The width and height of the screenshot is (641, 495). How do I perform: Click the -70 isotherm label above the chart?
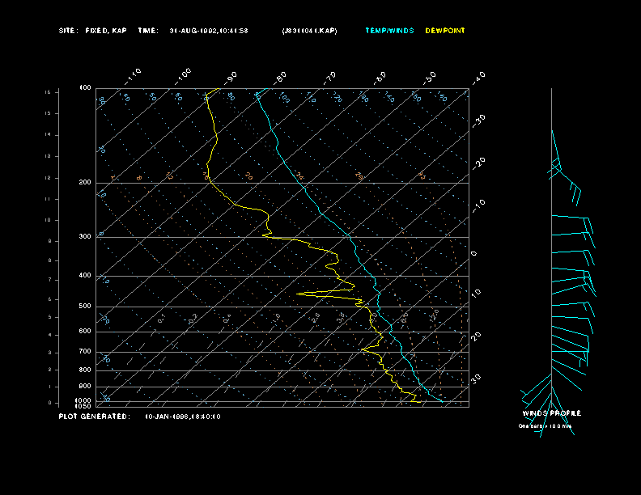[x=330, y=78]
